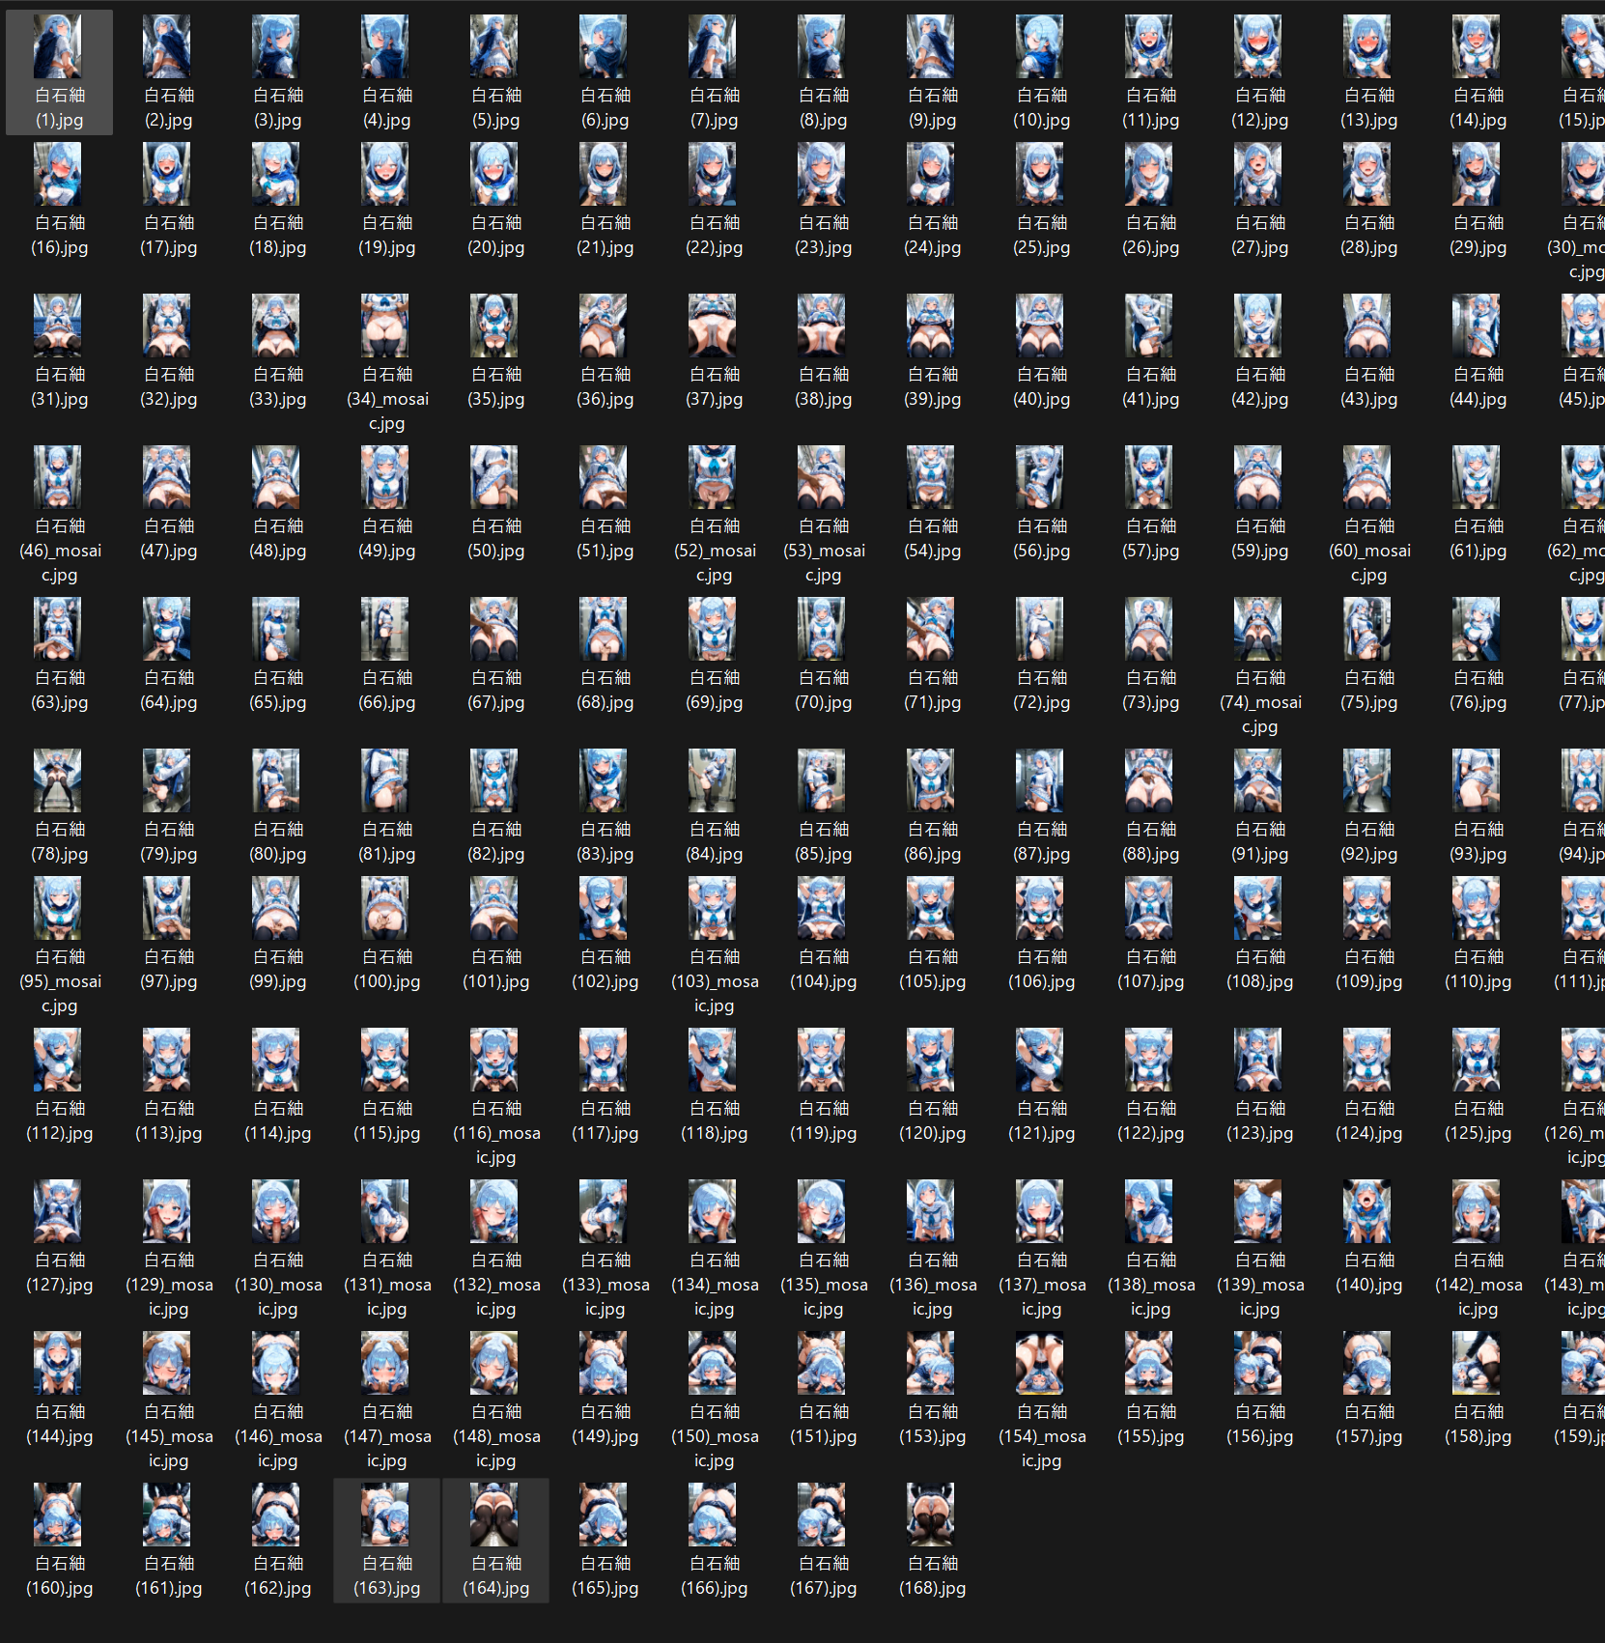Select the thumbnail of 白石紬 (162).jpg

tap(276, 1515)
